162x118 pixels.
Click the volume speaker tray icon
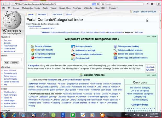(146, 115)
